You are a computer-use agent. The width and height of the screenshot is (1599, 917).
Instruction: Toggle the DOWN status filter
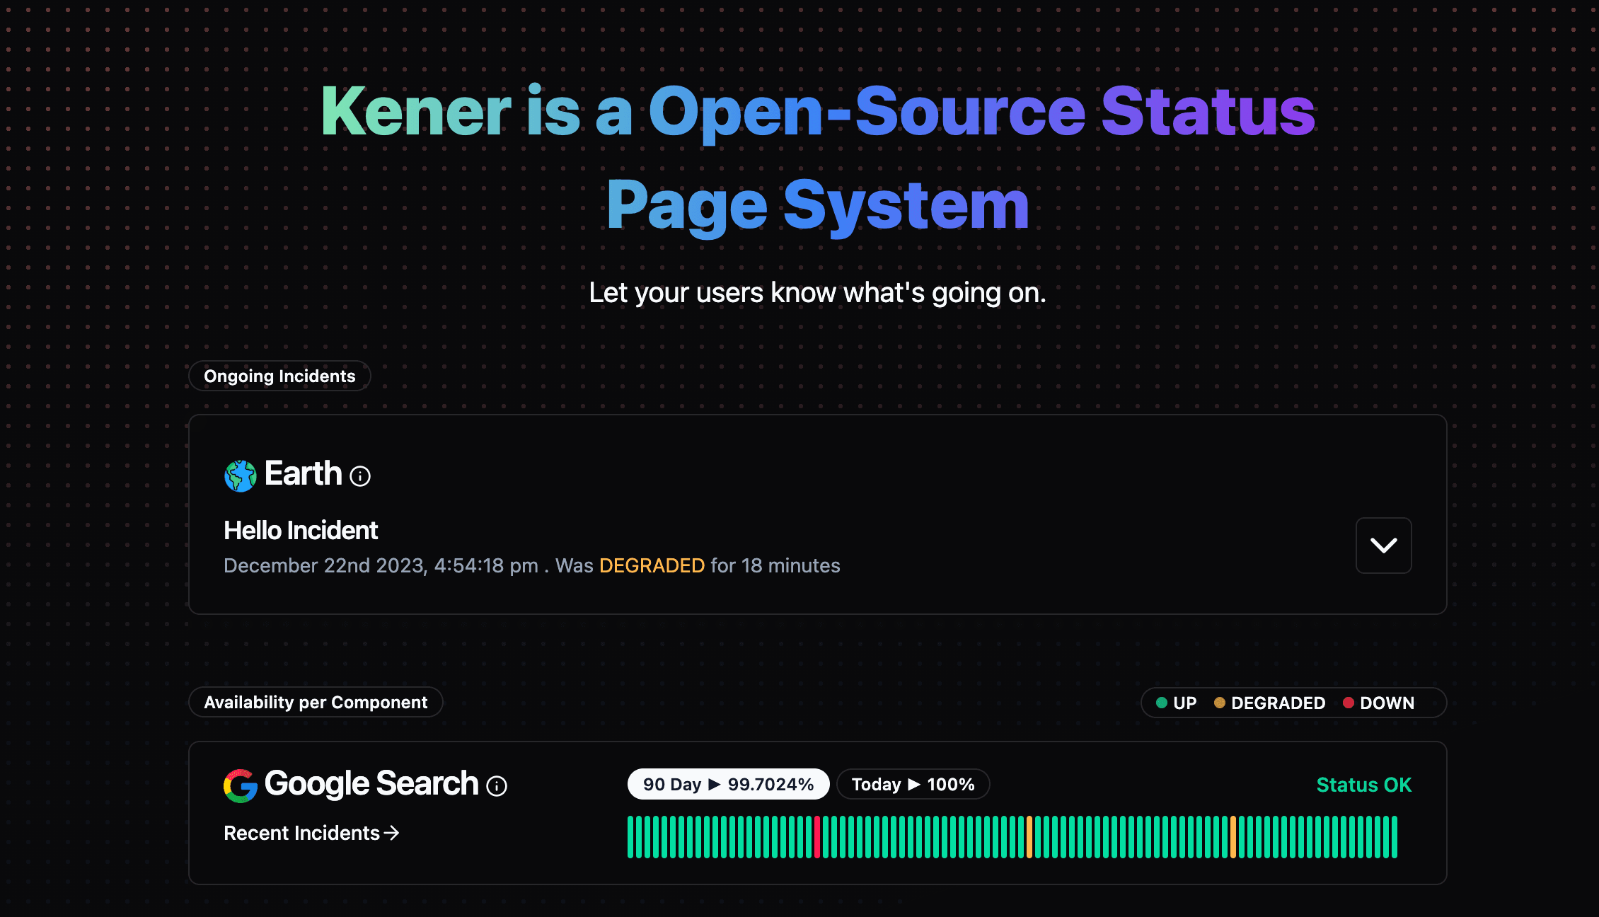click(x=1379, y=703)
